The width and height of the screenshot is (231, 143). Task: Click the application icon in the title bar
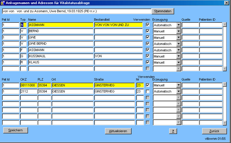tap(3, 3)
